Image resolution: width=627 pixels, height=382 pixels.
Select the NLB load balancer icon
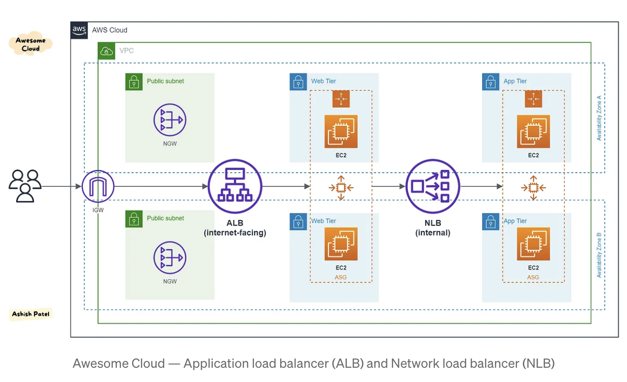433,186
